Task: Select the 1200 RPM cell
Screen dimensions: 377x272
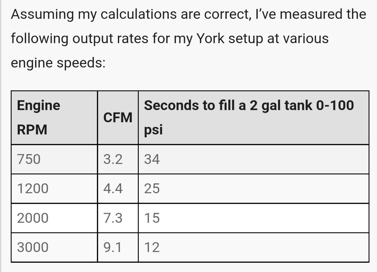Action: click(x=54, y=188)
